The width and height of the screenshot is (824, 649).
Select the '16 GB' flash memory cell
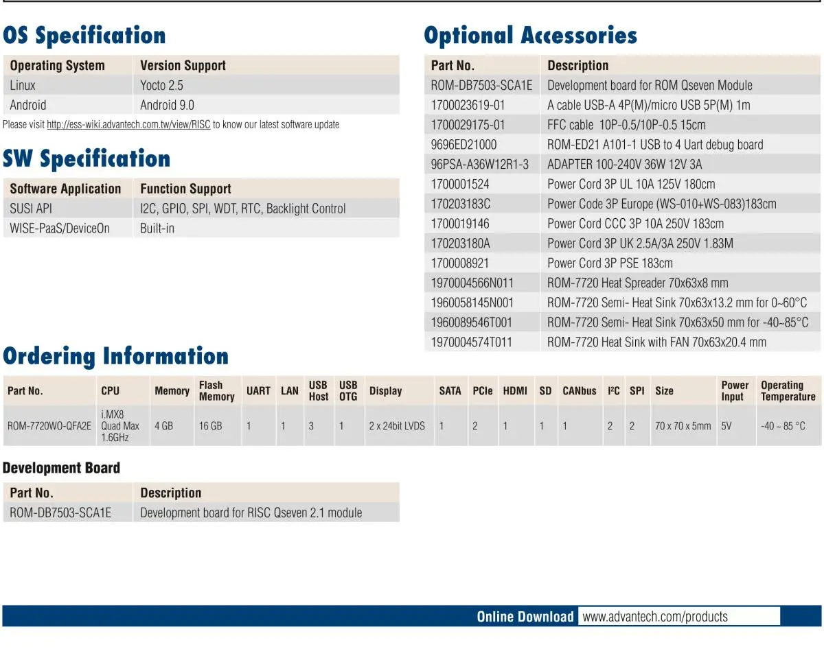[210, 425]
